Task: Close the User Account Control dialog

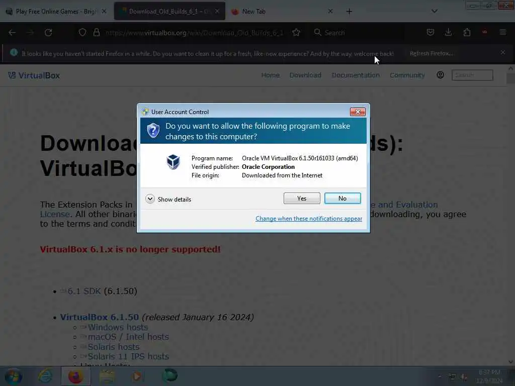Action: point(358,112)
